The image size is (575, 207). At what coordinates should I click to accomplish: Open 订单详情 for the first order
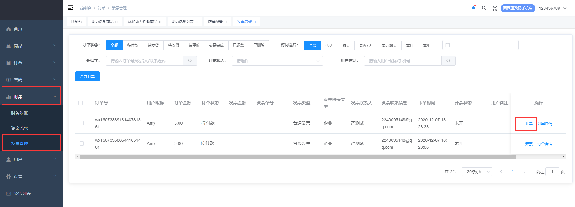pos(545,124)
